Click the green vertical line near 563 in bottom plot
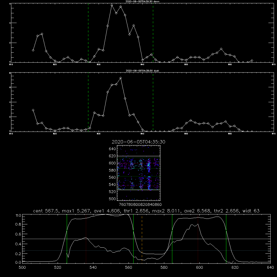277x277 pixels. coord(134,238)
